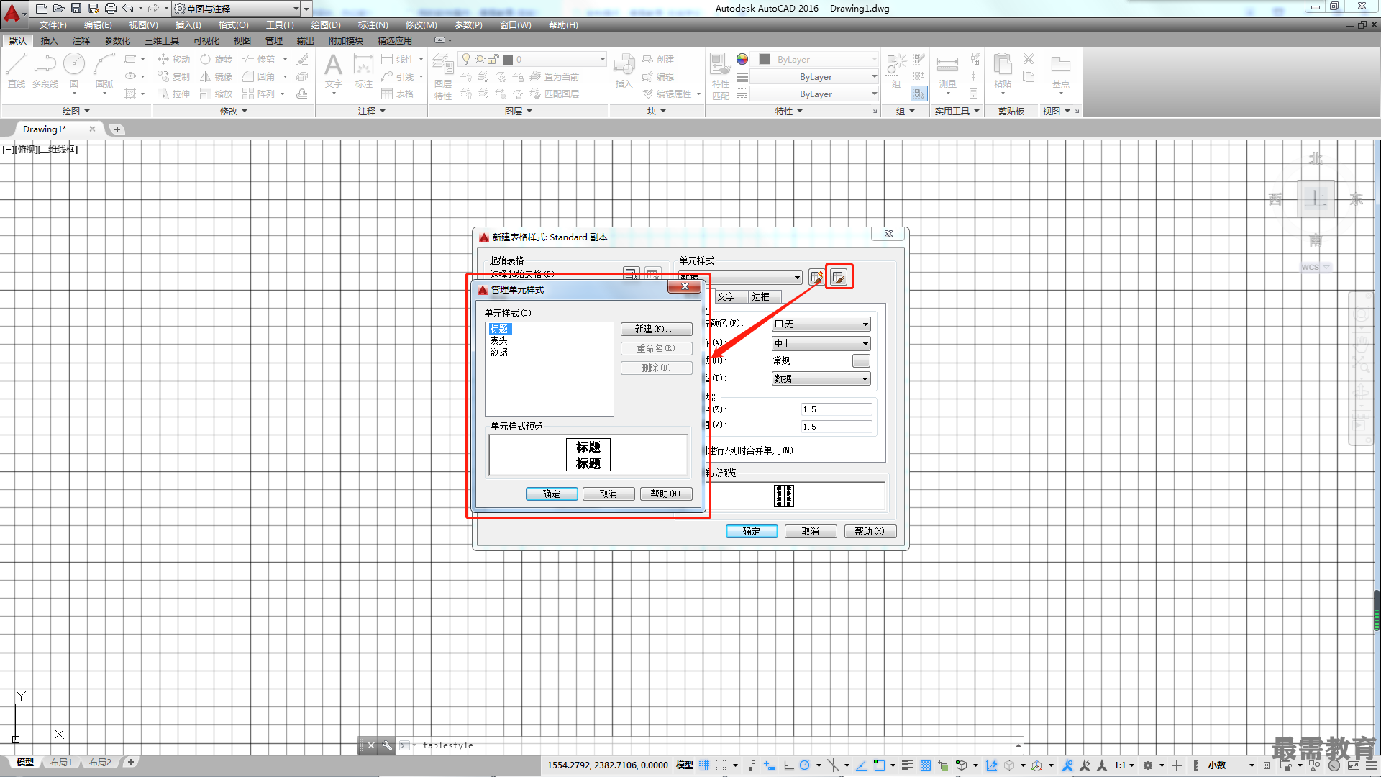Toggle lineweight display in status bar
The image size is (1381, 777).
tap(908, 765)
